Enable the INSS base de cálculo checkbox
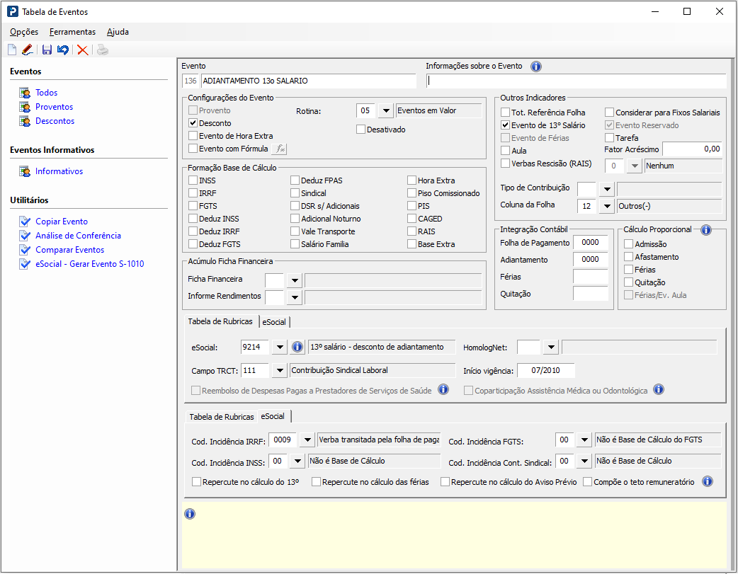This screenshot has height=574, width=738. (x=193, y=180)
